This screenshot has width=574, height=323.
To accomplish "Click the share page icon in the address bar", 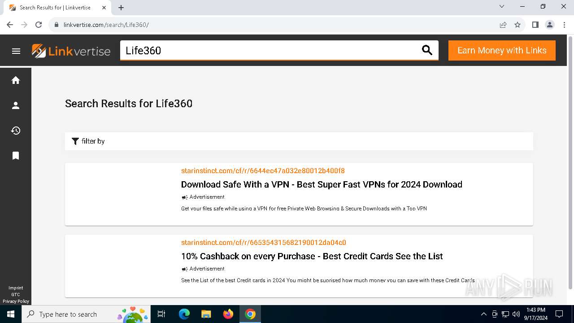I will click(503, 25).
